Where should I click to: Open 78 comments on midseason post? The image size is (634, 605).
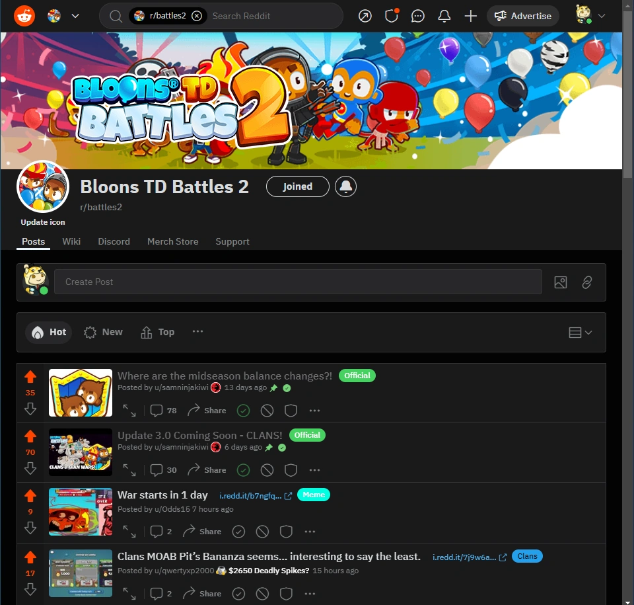coord(163,410)
